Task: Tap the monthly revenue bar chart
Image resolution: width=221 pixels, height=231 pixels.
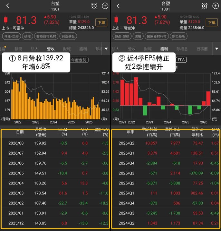Action: click(x=56, y=96)
